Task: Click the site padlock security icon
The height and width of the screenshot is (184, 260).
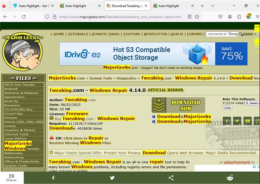Action: coord(54,16)
